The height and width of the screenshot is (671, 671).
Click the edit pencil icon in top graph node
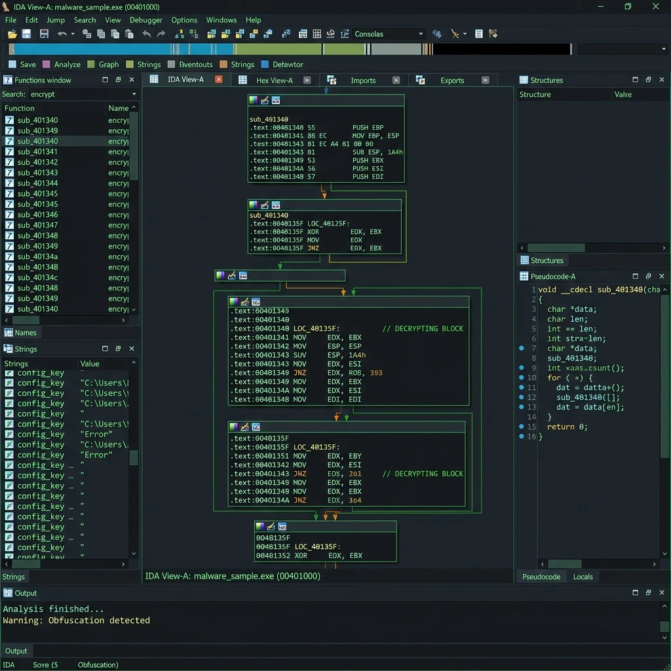coord(265,100)
